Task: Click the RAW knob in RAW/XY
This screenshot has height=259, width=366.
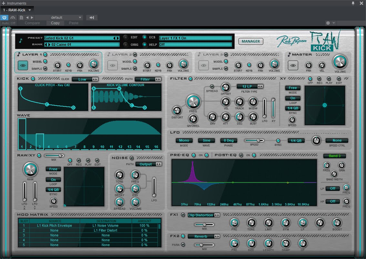Action: tap(30, 170)
